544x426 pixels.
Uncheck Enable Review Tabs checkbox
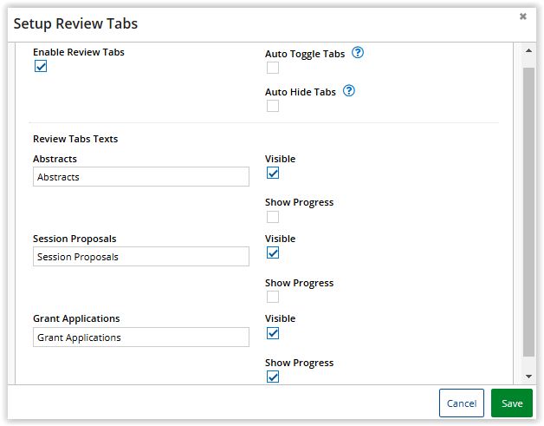41,66
